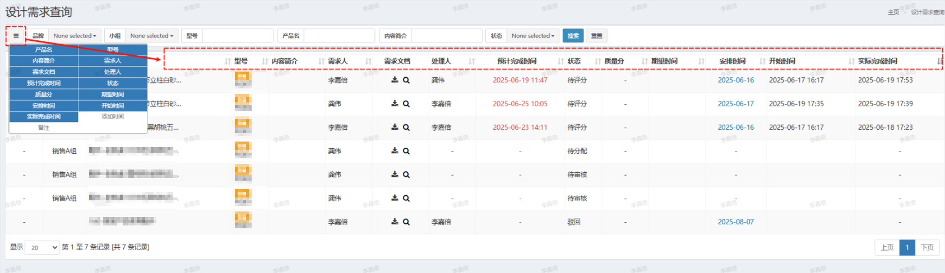Open the 小组 None selected dropdown
The width and height of the screenshot is (945, 273).
point(151,36)
